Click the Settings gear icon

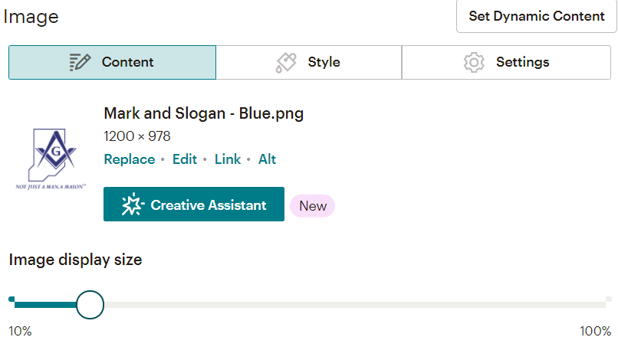(474, 62)
